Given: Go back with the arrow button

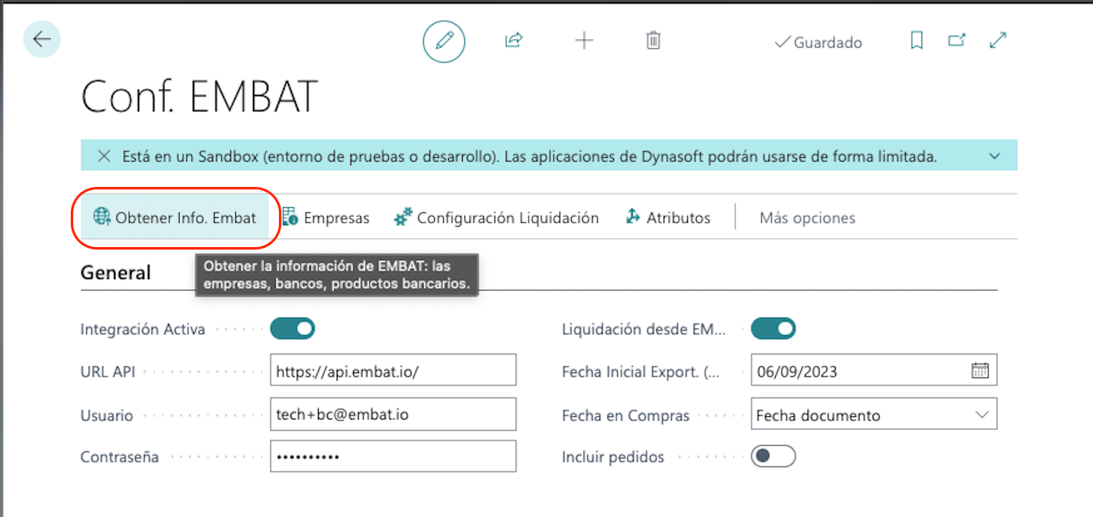Looking at the screenshot, I should coord(41,39).
